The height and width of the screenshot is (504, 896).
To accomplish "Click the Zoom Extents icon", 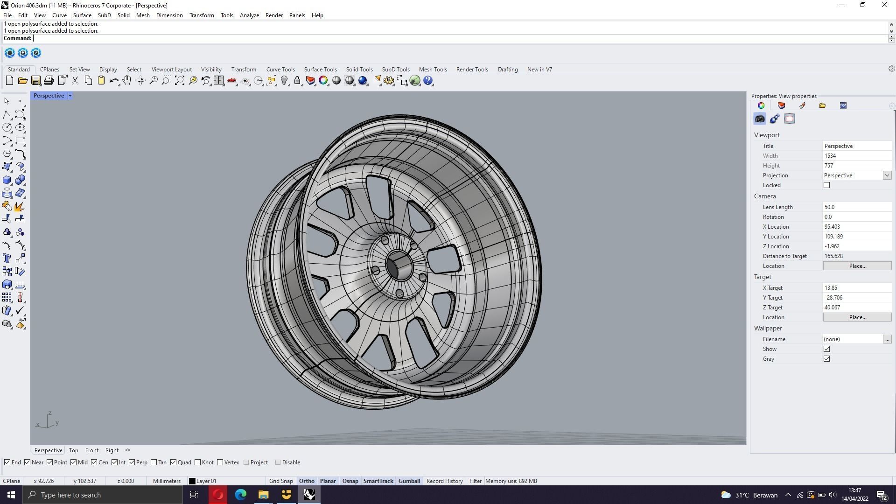I will tap(179, 81).
